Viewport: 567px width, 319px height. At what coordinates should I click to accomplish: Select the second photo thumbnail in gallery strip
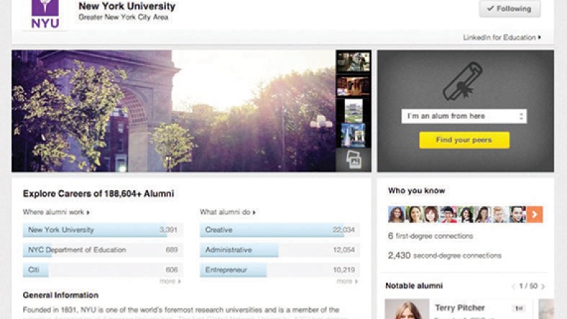coord(353,86)
